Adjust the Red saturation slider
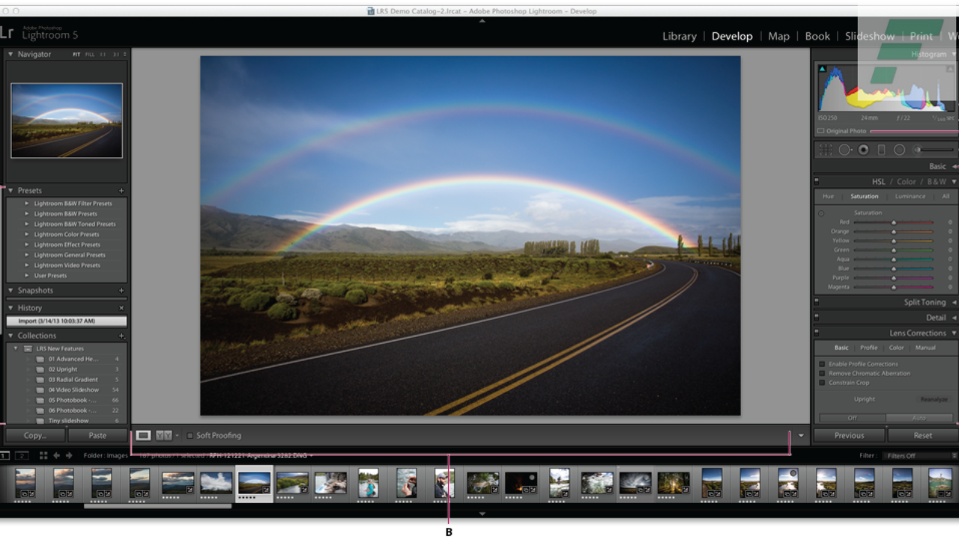959x539 pixels. (894, 222)
